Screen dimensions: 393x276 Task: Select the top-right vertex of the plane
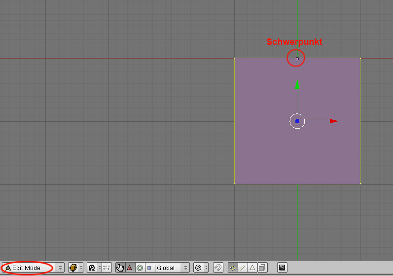360,58
